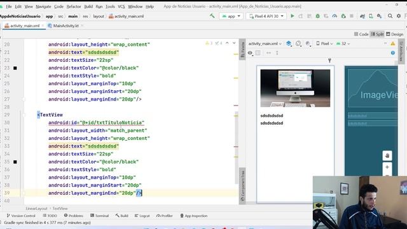The image size is (407, 229).
Task: Open the Device Manager icon
Action: pos(371,16)
